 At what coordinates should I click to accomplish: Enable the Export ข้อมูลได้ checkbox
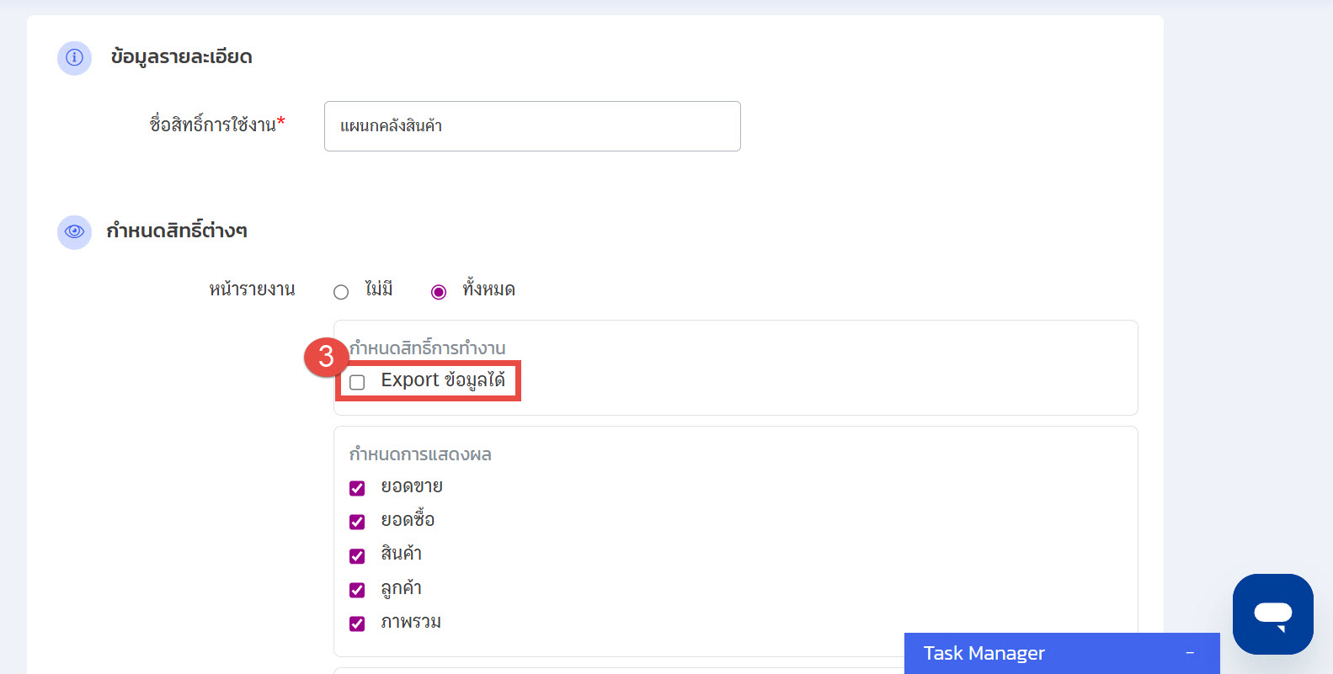pyautogui.click(x=357, y=382)
